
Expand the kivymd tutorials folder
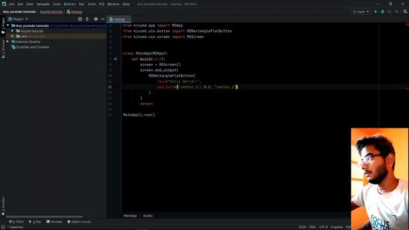pos(12,31)
